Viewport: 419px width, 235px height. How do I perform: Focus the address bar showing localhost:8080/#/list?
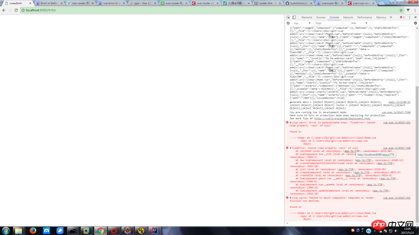(x=210, y=10)
